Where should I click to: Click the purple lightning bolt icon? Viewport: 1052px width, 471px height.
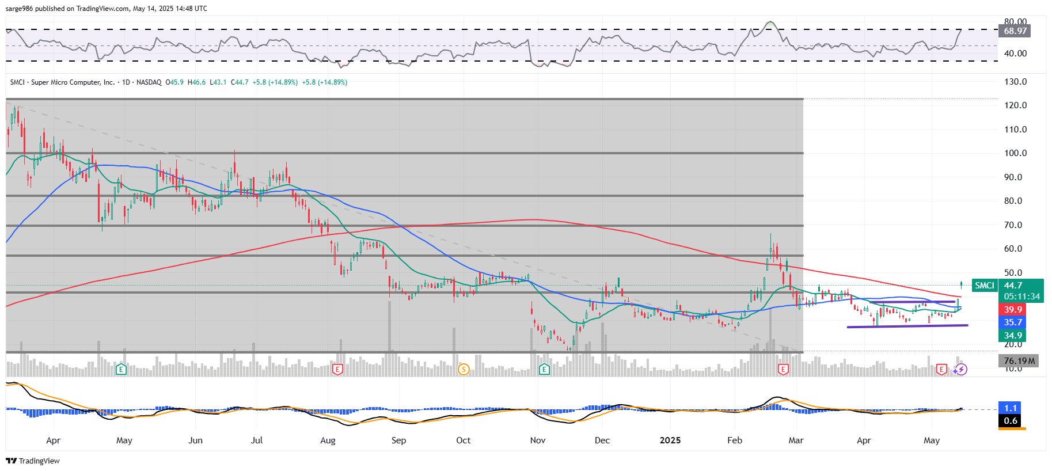[x=961, y=369]
